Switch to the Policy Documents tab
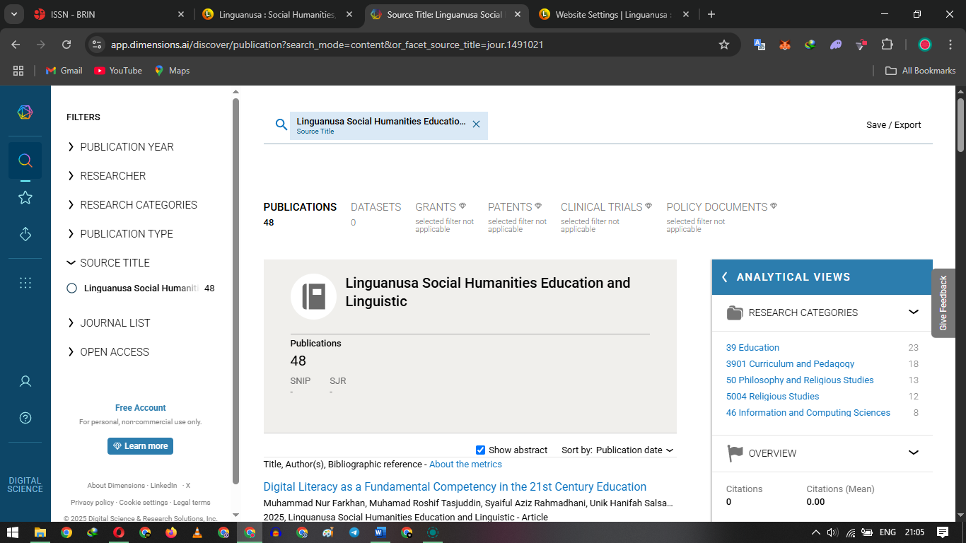Screen dimensions: 966x543 pos(721,217)
